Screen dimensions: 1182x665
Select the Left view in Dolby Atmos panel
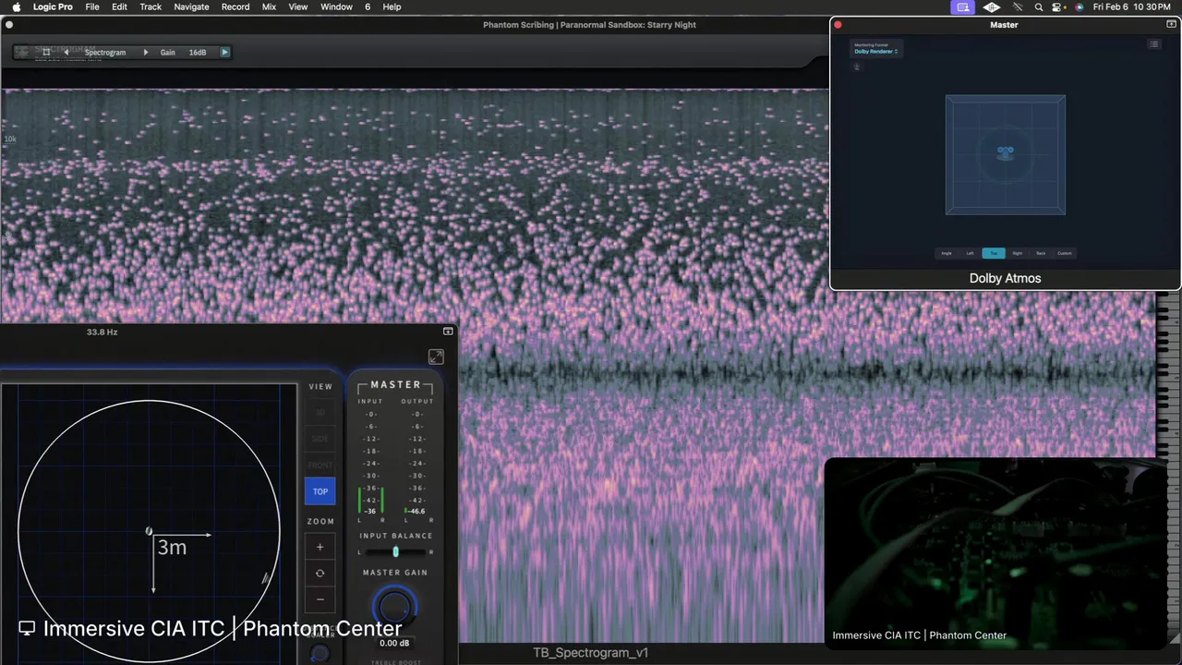click(970, 253)
